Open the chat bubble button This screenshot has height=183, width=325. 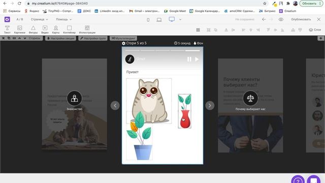[x=314, y=179]
